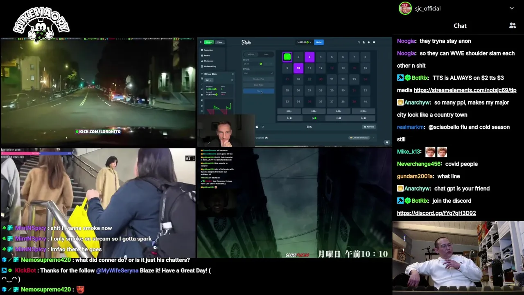Image resolution: width=524 pixels, height=295 pixels.
Task: Select the Manual betting tab
Action: tap(251, 54)
